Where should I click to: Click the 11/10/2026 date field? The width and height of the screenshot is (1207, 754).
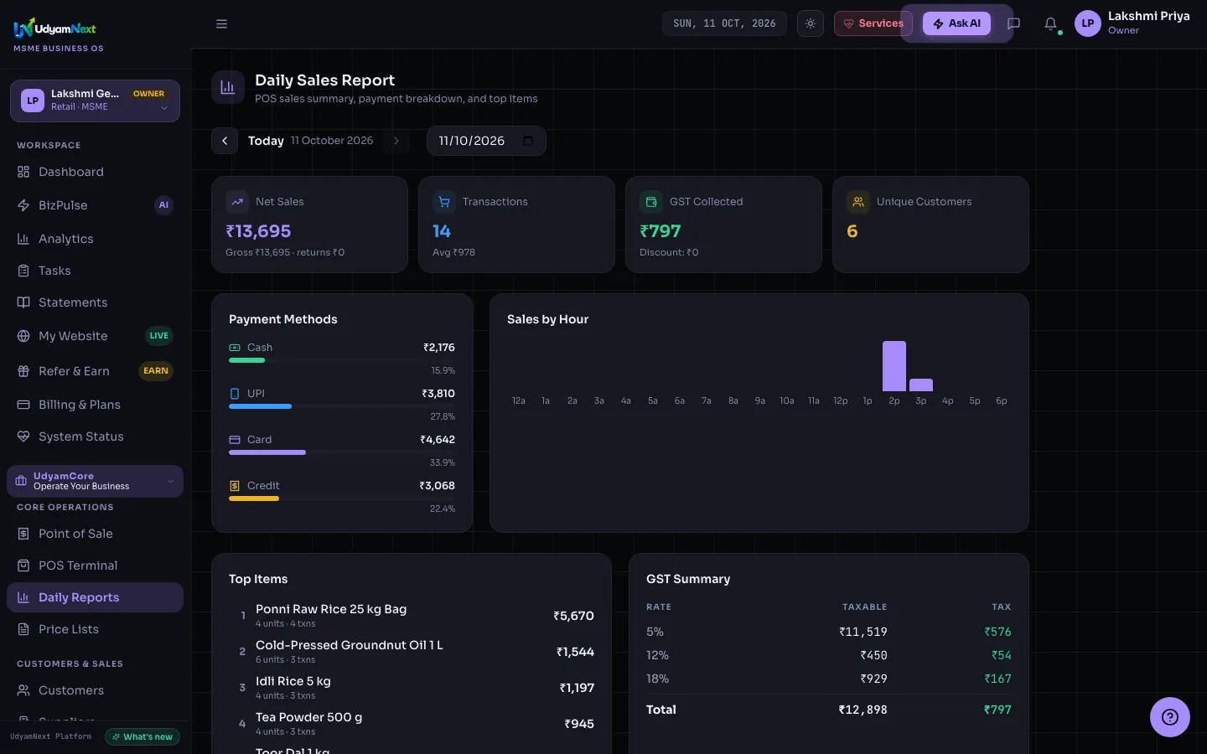tap(486, 141)
